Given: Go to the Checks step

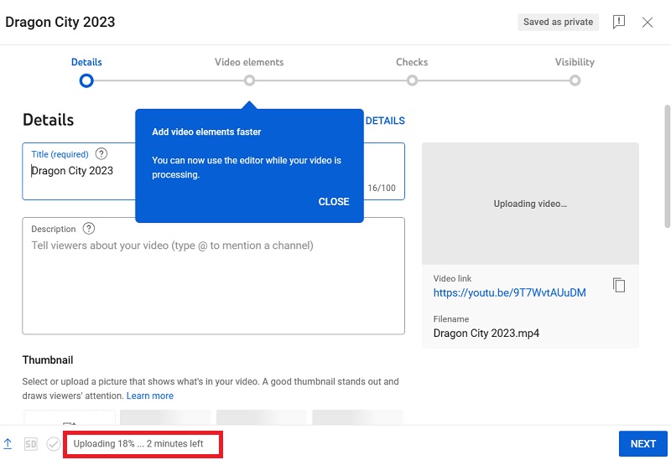Looking at the screenshot, I should click(x=412, y=62).
